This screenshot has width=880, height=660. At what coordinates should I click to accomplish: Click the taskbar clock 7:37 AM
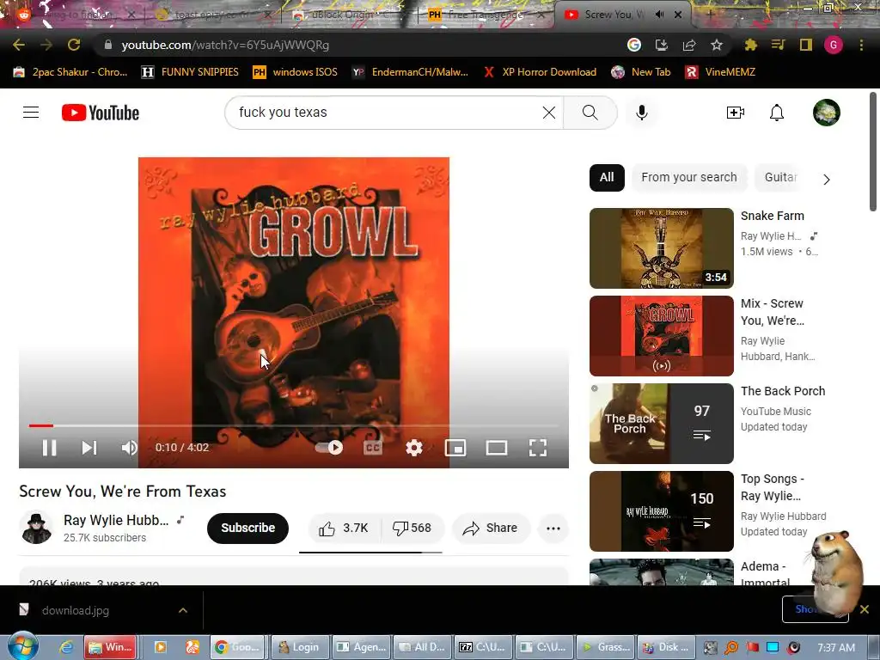[836, 648]
